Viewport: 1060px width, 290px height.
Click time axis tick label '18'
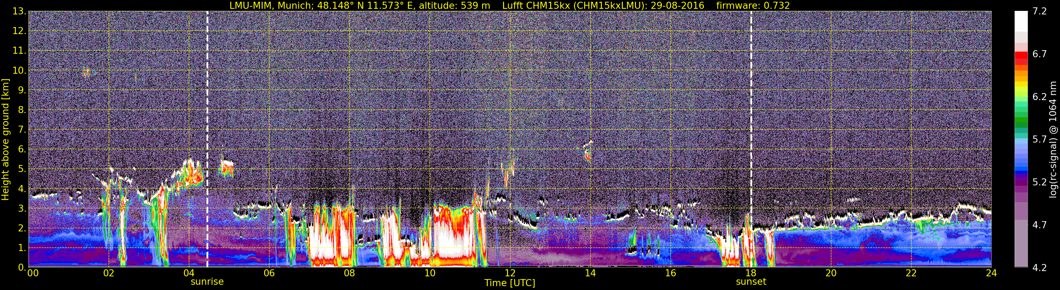pyautogui.click(x=750, y=273)
